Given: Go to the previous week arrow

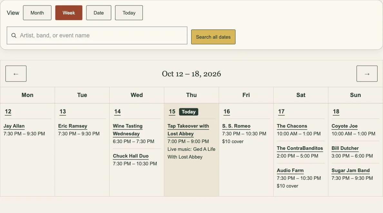Looking at the screenshot, I should (16, 73).
